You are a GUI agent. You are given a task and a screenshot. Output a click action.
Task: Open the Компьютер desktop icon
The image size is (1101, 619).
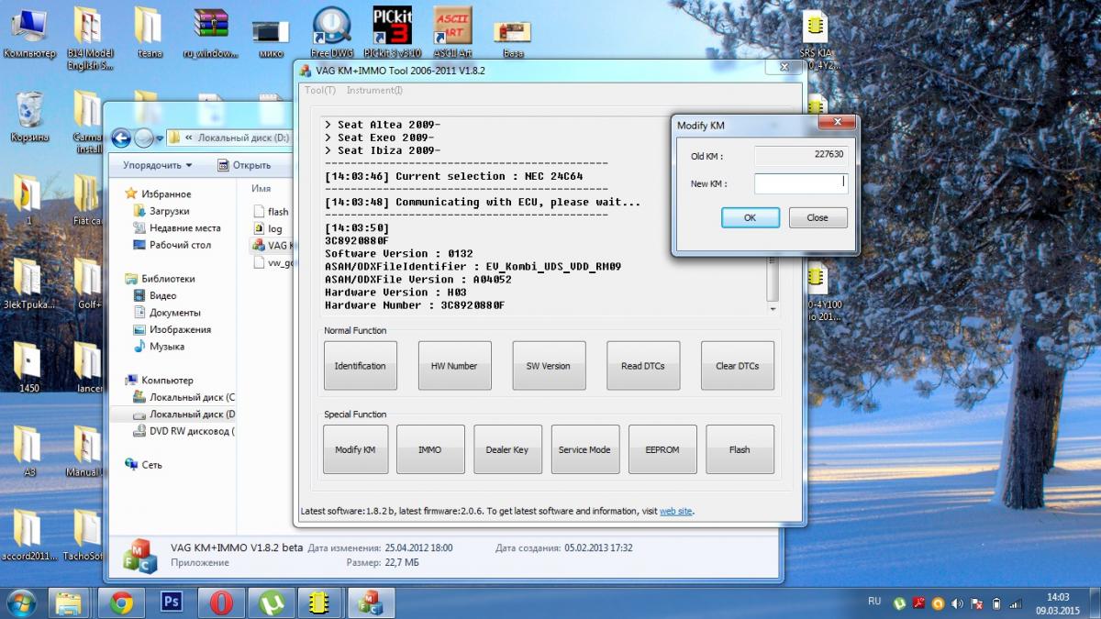[29, 33]
